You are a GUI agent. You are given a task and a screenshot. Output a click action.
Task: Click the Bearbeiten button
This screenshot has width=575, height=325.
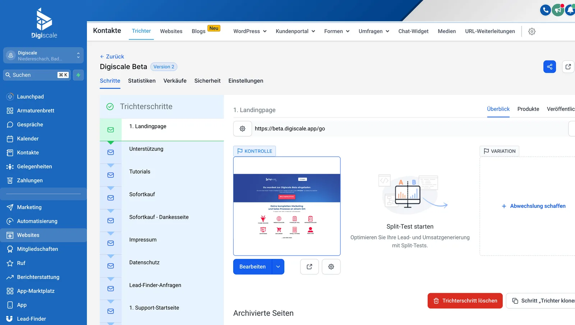[253, 267]
